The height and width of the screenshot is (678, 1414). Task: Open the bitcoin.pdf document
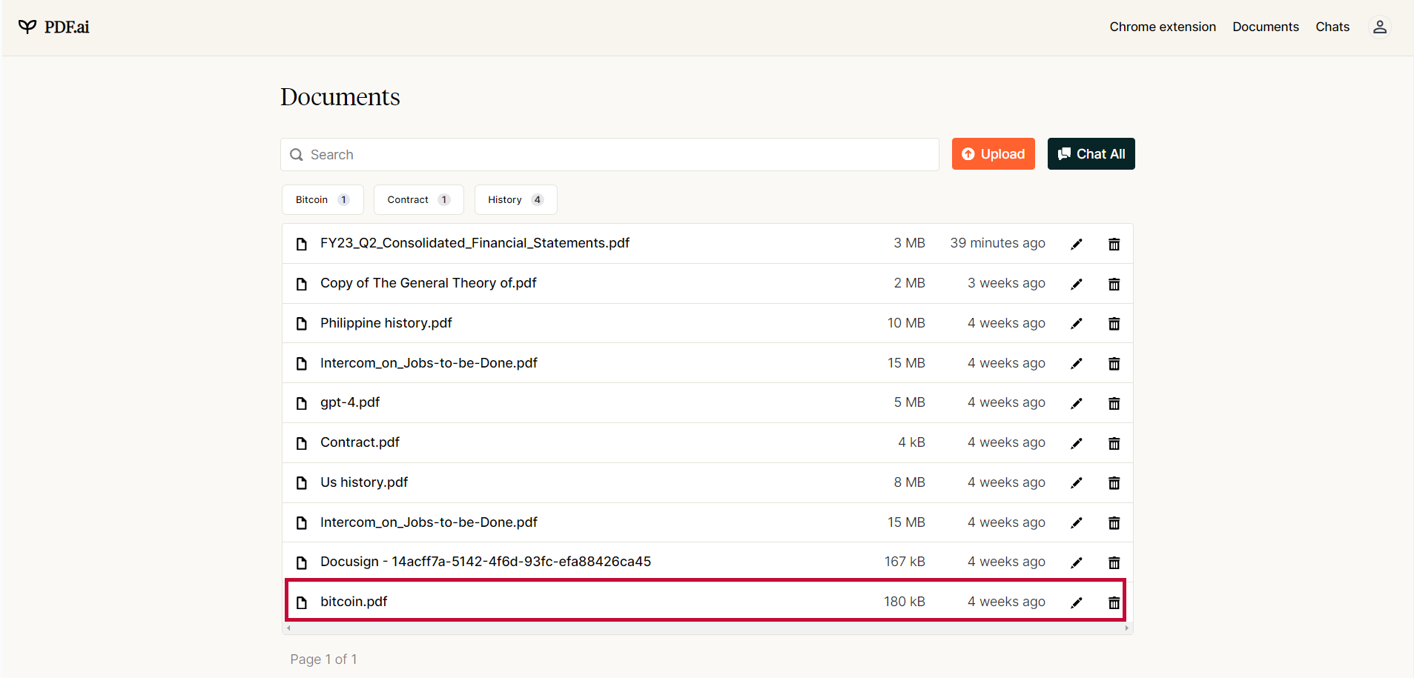pos(354,602)
